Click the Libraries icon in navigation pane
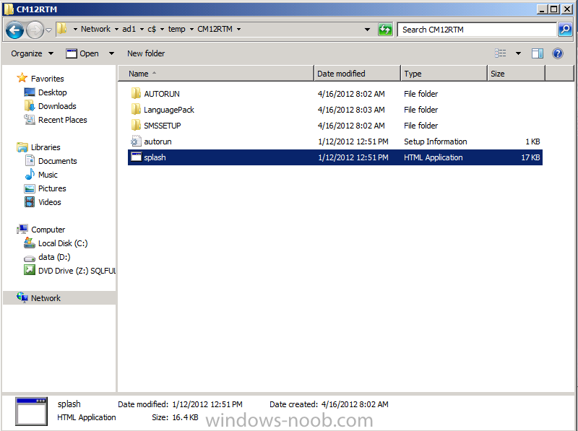The width and height of the screenshot is (578, 431). tap(22, 147)
